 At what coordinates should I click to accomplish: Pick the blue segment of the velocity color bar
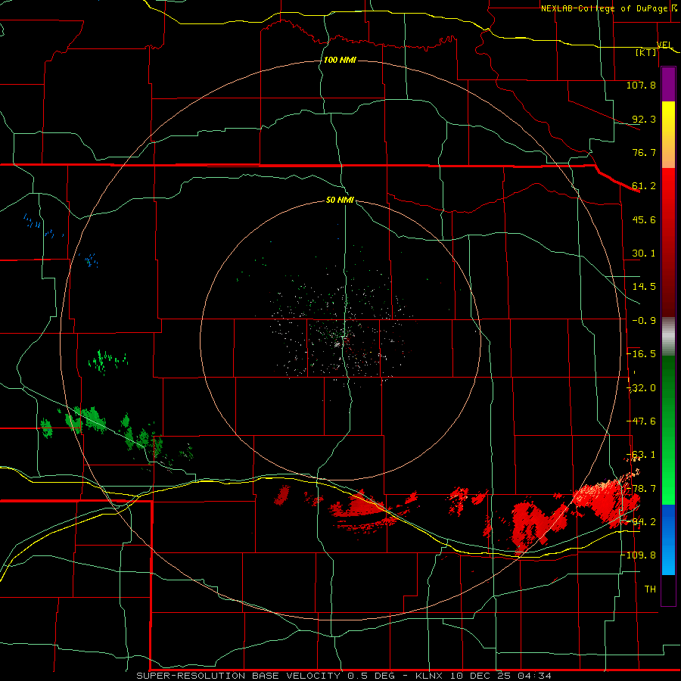tap(668, 540)
